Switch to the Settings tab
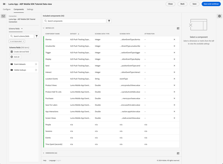The height and width of the screenshot is (164, 223). click(x=30, y=9)
